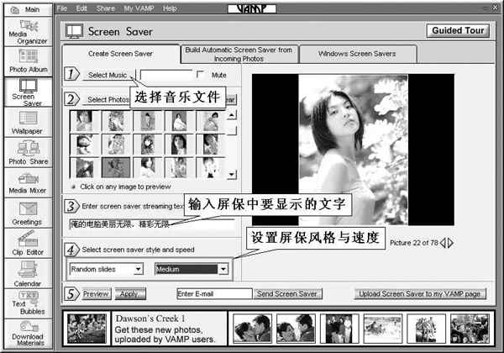Screen dimensions: 504x353
Task: Select fourth thumbnail in second photo row
Action: point(179,145)
